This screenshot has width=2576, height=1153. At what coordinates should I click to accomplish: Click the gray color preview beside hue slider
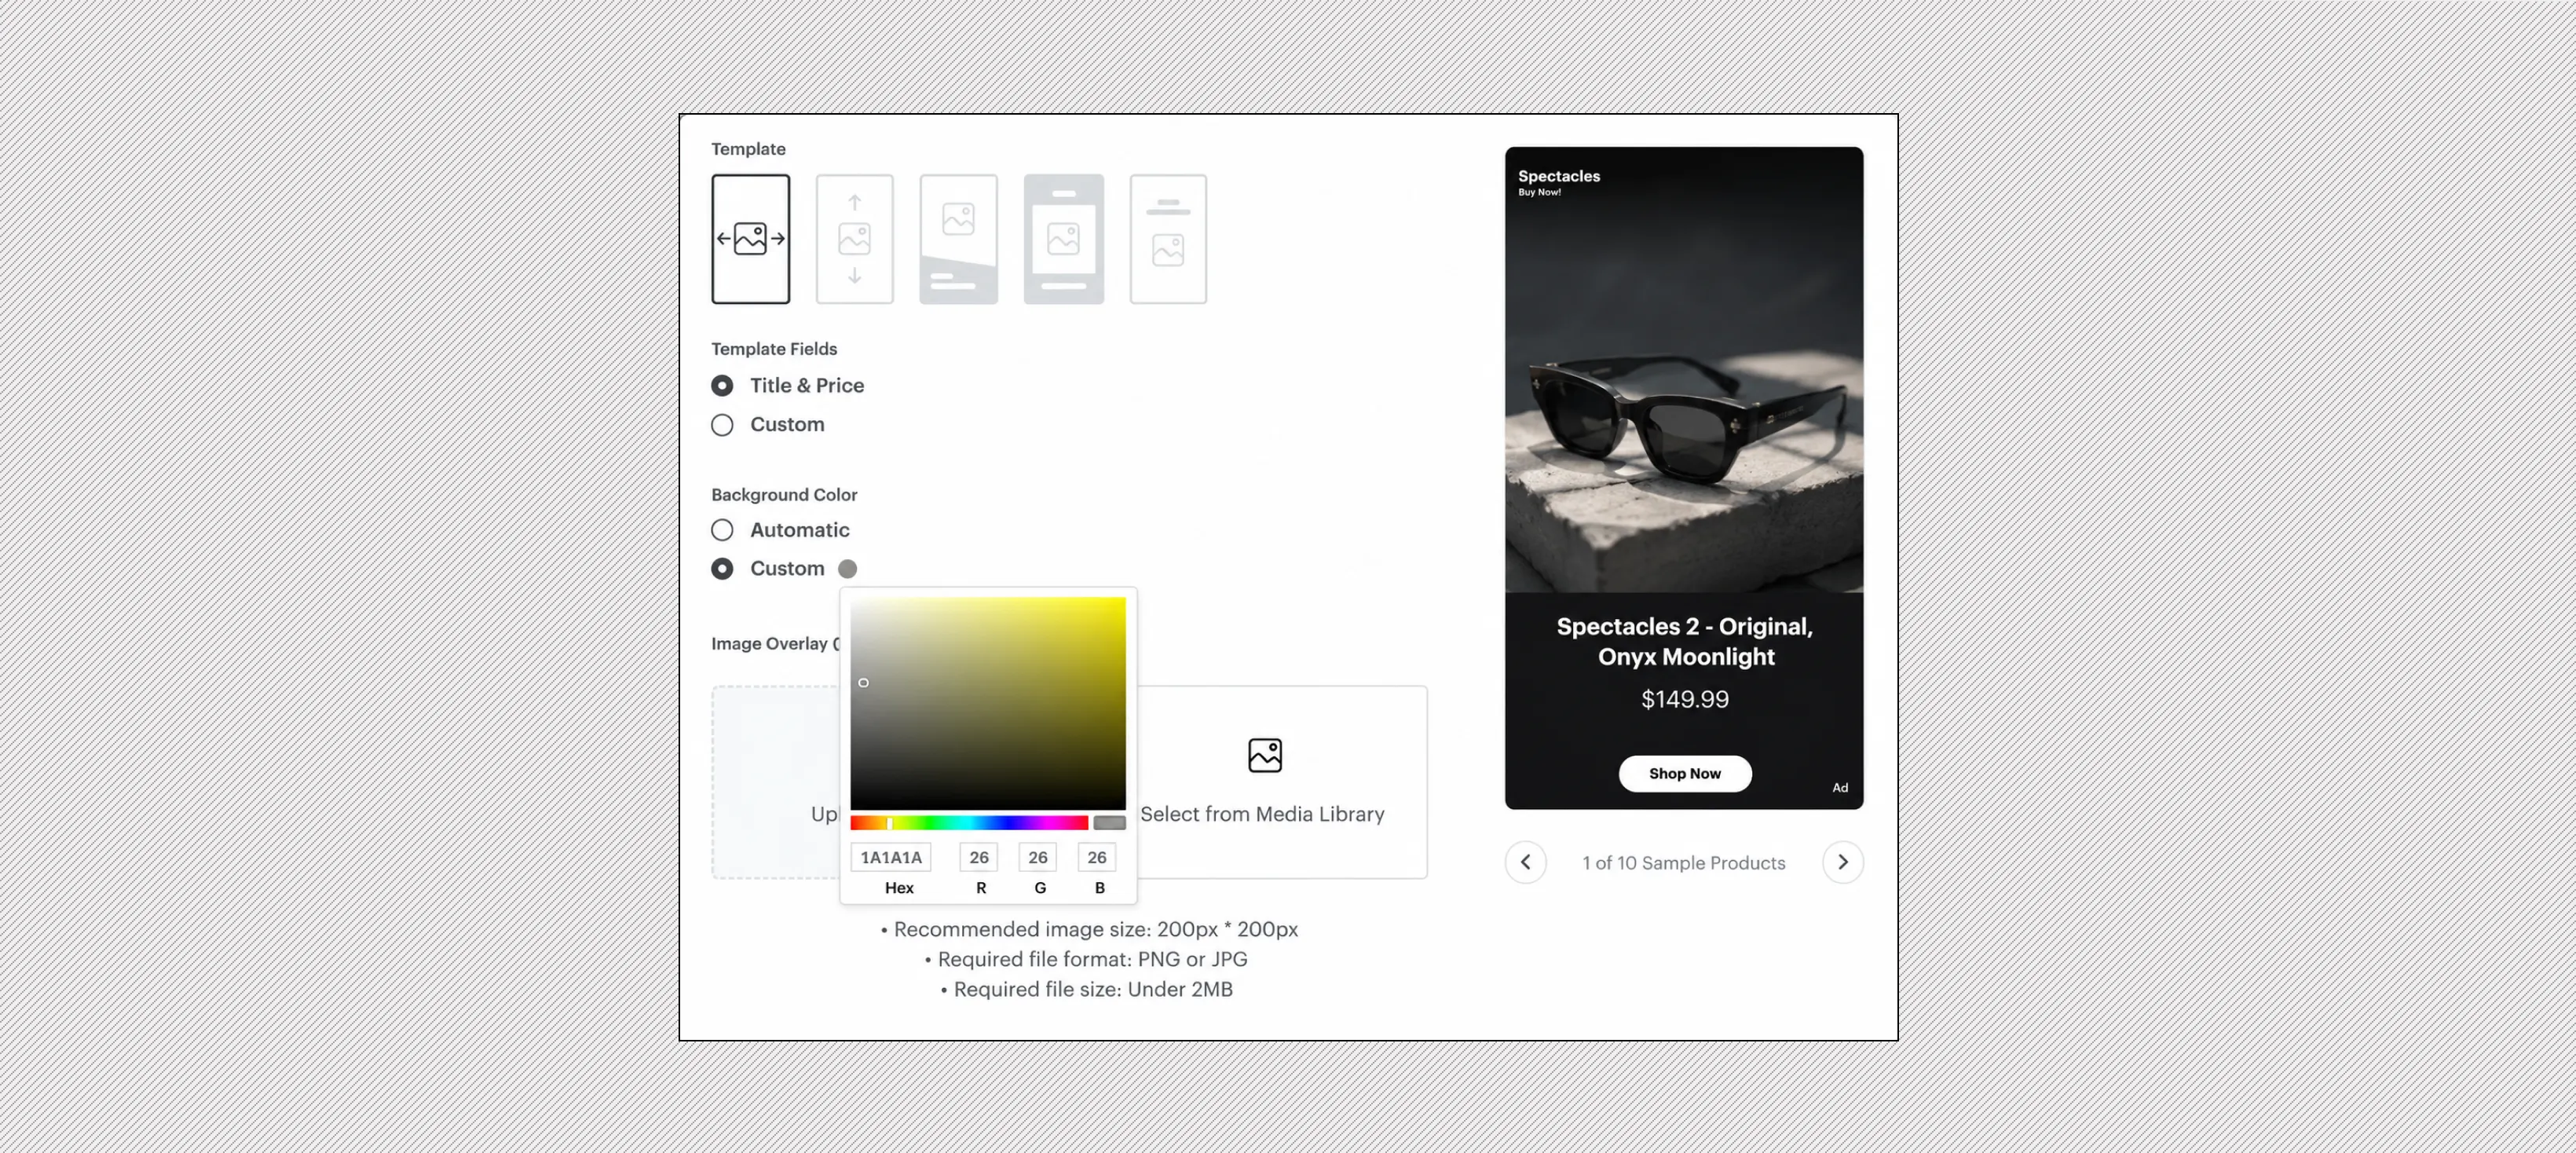point(1109,823)
